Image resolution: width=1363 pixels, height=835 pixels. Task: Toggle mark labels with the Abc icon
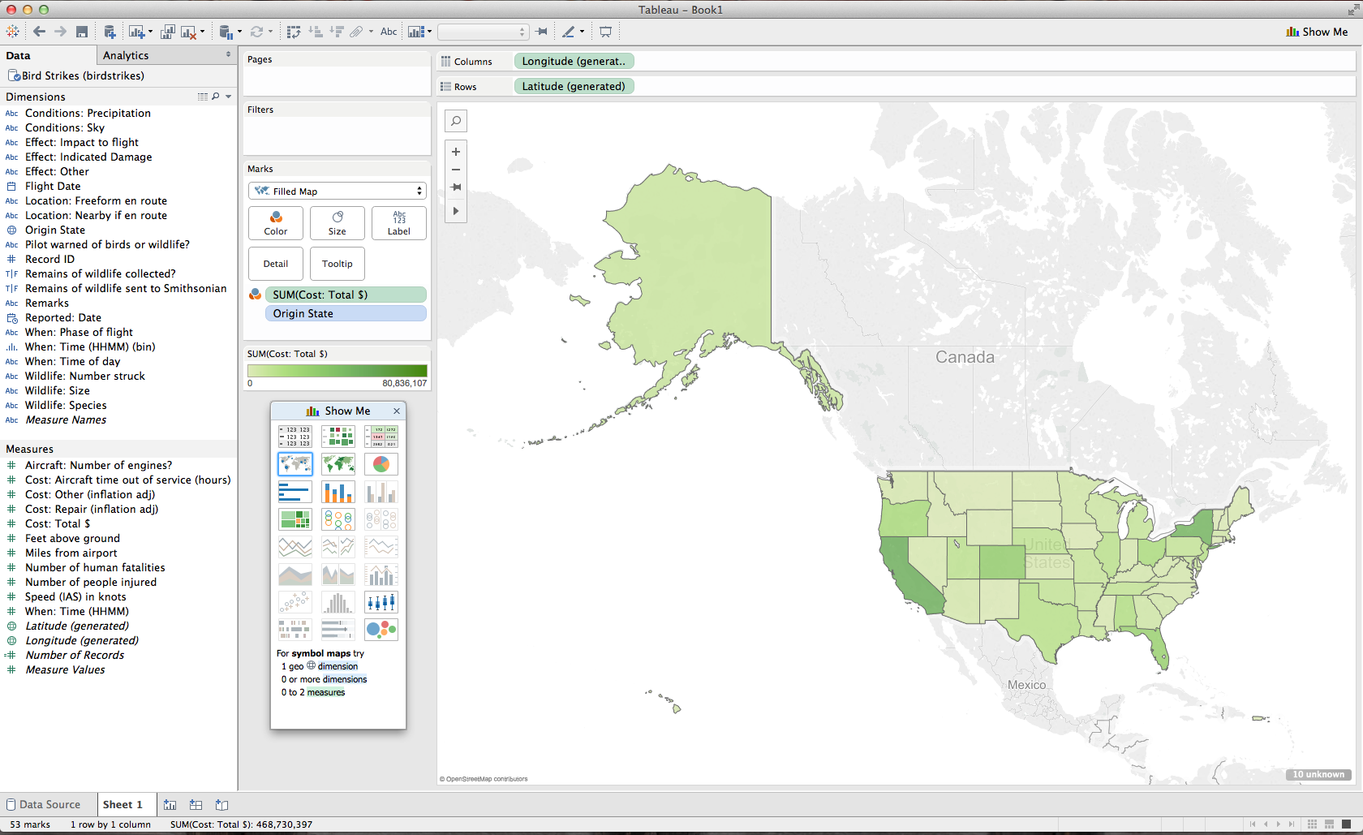(x=389, y=32)
